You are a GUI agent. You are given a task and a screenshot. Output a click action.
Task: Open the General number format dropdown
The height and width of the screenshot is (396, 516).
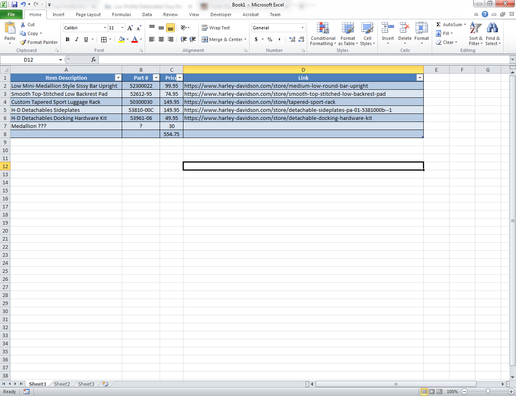pos(302,28)
